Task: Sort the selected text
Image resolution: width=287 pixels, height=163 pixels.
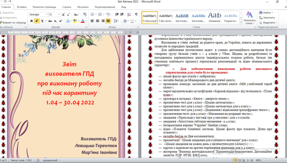Action: point(129,14)
